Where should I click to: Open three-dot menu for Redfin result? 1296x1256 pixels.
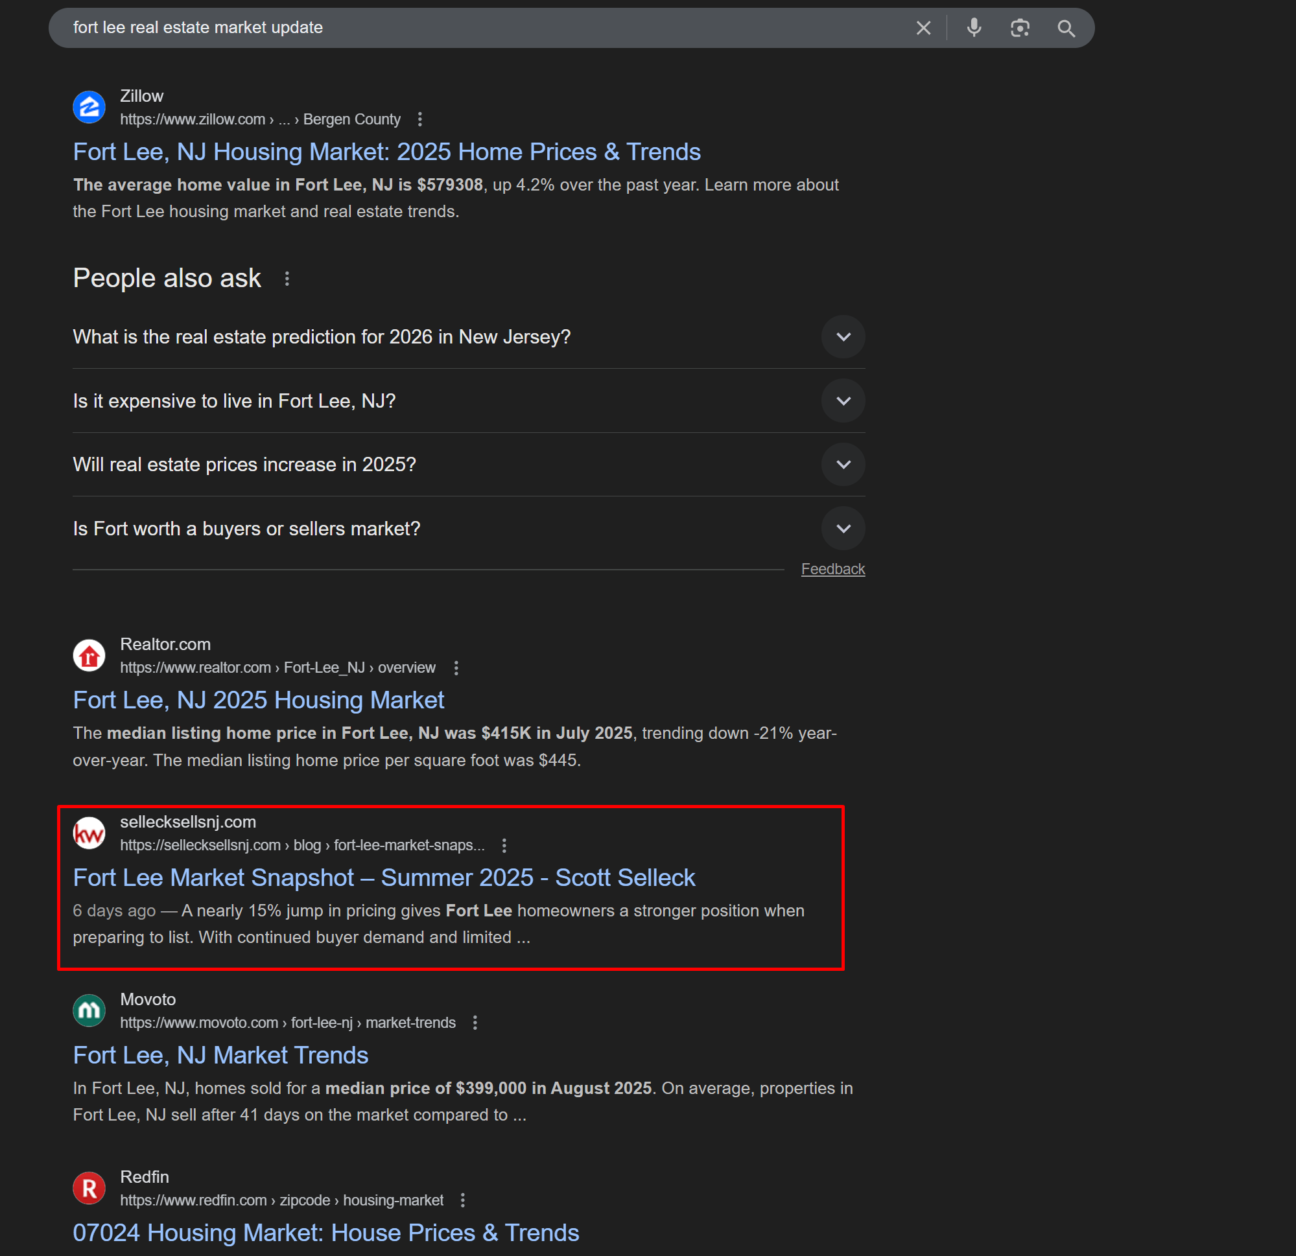tap(463, 1200)
